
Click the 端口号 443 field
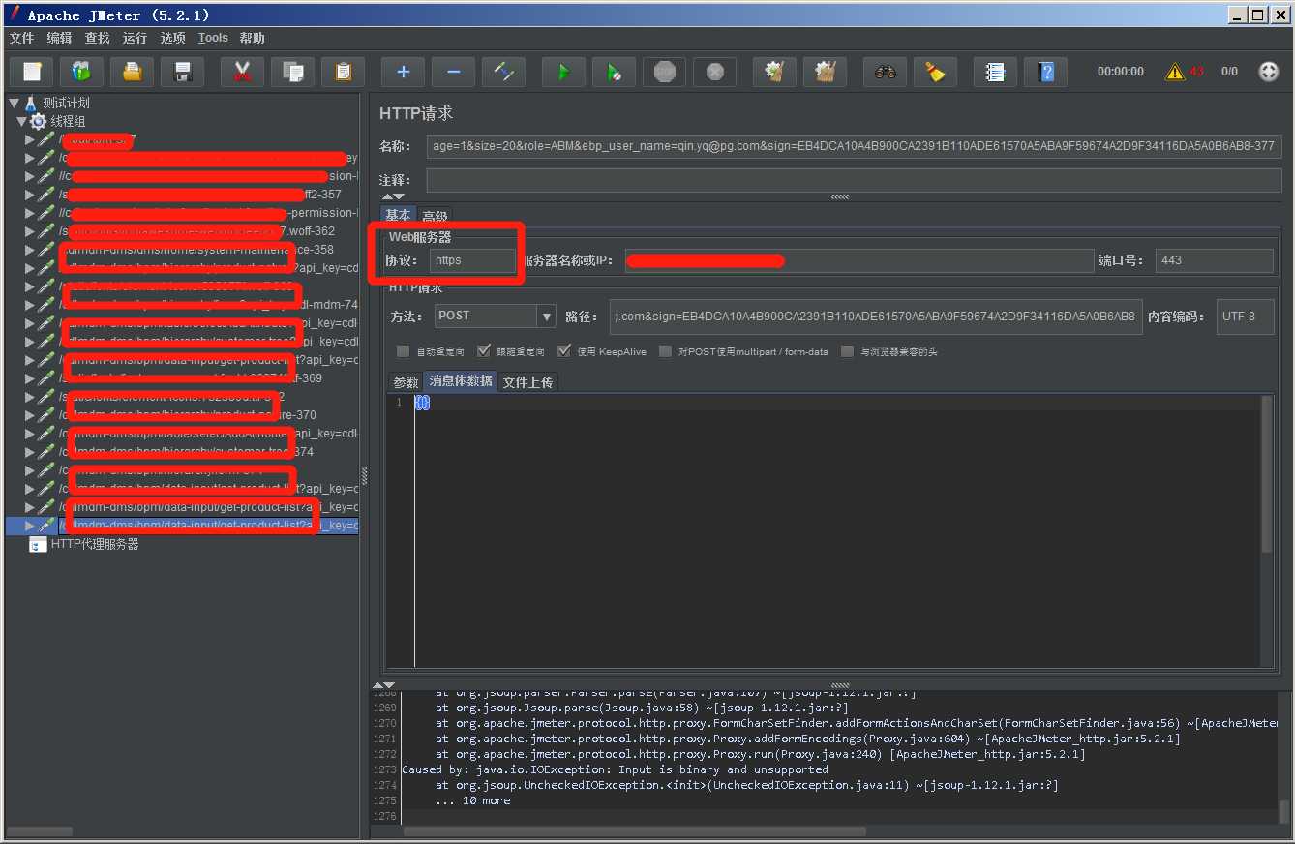coord(1214,260)
